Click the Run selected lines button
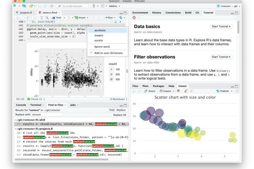254x169 pixels. click(x=109, y=17)
